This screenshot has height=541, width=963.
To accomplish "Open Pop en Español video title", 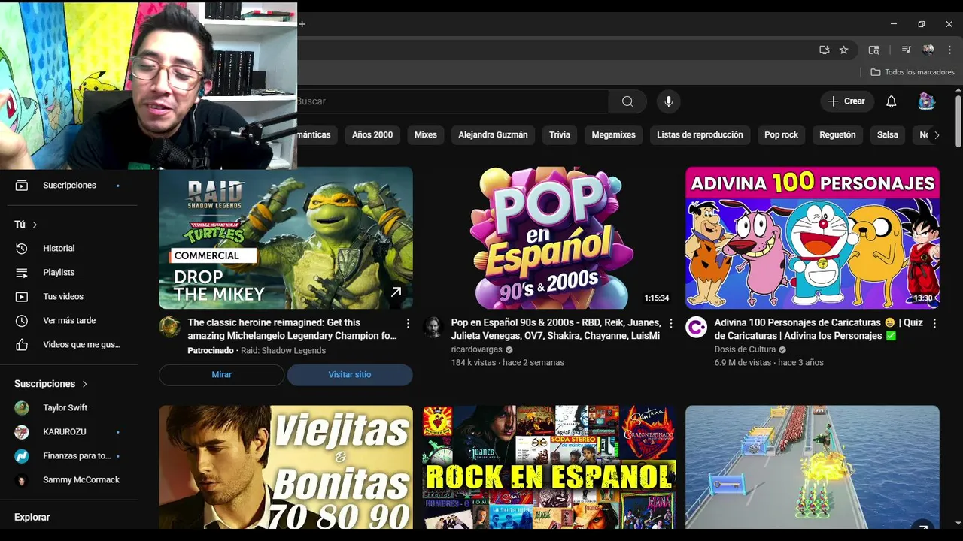I will point(555,329).
